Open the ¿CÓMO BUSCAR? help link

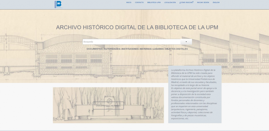point(186,2)
